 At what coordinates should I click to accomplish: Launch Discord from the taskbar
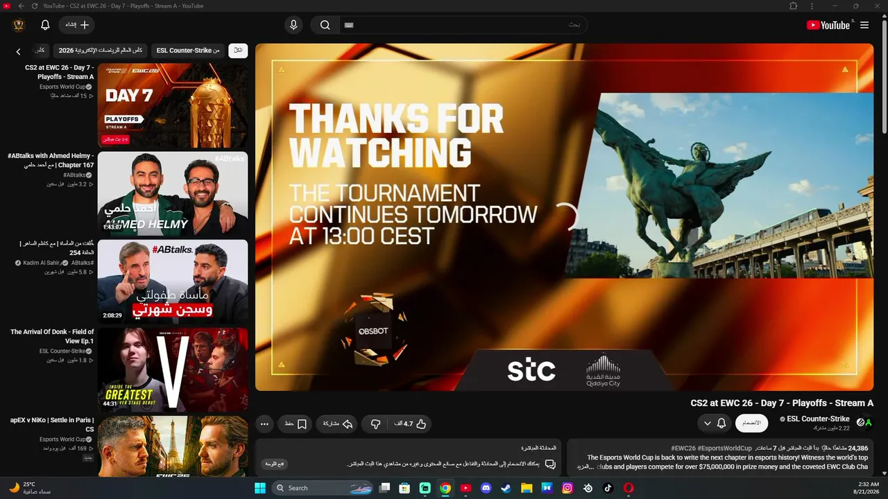coord(486,488)
